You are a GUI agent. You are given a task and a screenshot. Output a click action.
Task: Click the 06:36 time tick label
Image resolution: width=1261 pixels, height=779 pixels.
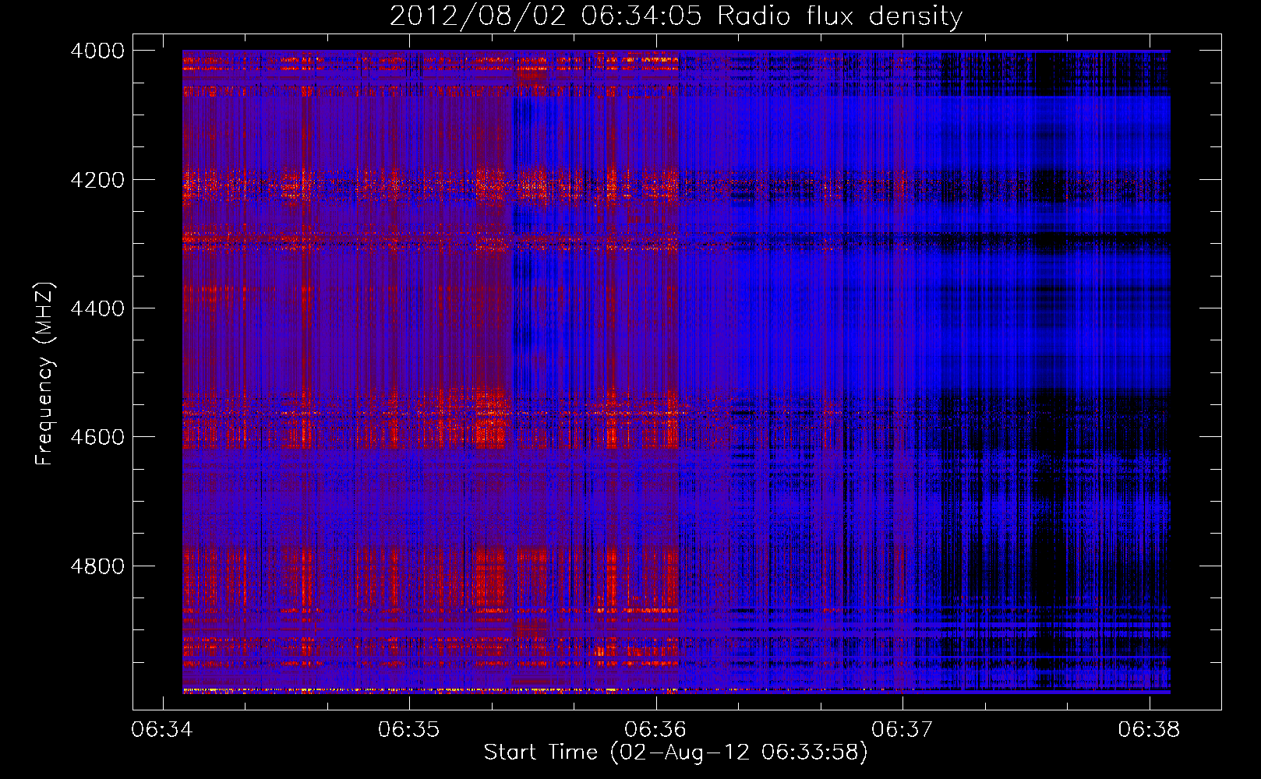pos(655,730)
